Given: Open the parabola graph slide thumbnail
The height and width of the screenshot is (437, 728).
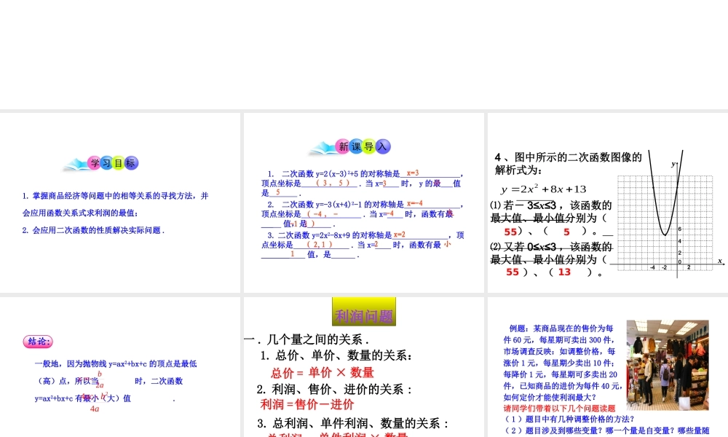Looking at the screenshot, I should pos(608,202).
